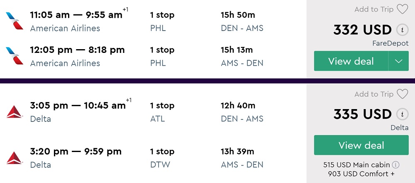View deal for 332 USD FareDepot fare
The width and height of the screenshot is (415, 183).
351,61
